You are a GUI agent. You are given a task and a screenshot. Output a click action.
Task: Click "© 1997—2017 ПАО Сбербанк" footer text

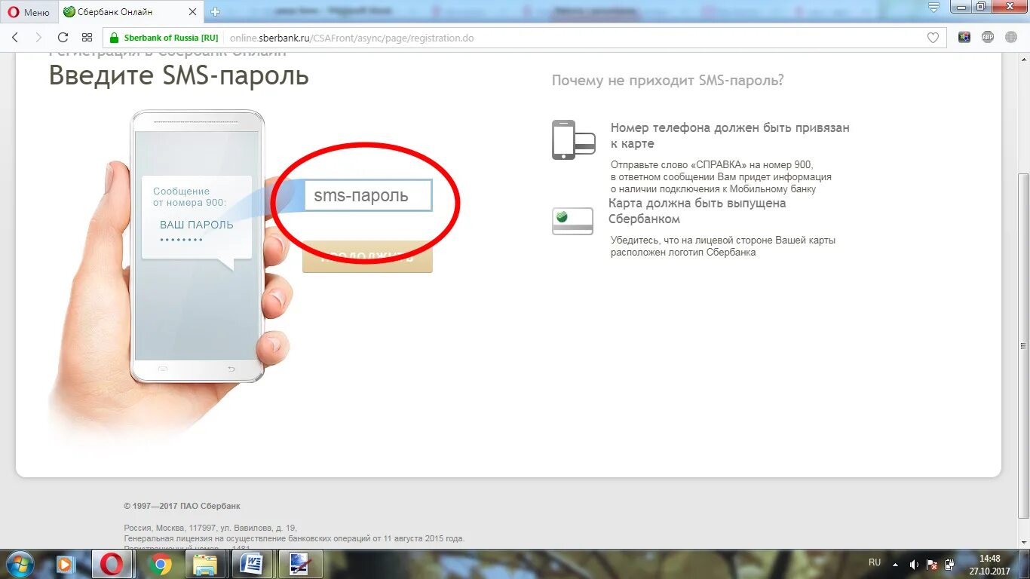pos(182,506)
